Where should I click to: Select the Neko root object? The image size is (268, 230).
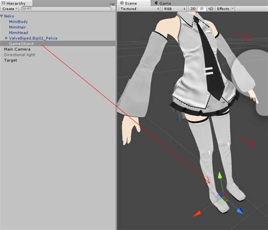tap(9, 16)
